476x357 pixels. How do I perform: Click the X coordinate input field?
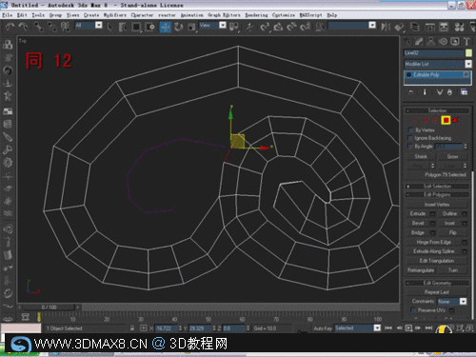point(167,328)
